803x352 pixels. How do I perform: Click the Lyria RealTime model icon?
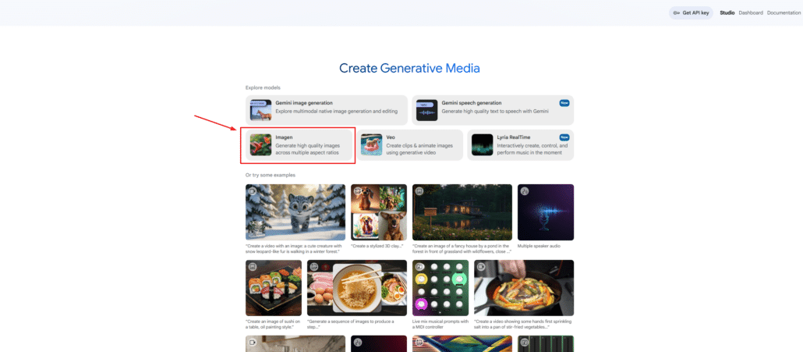point(483,144)
